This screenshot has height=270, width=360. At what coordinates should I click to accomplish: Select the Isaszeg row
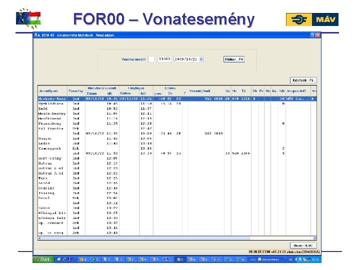click(177, 193)
